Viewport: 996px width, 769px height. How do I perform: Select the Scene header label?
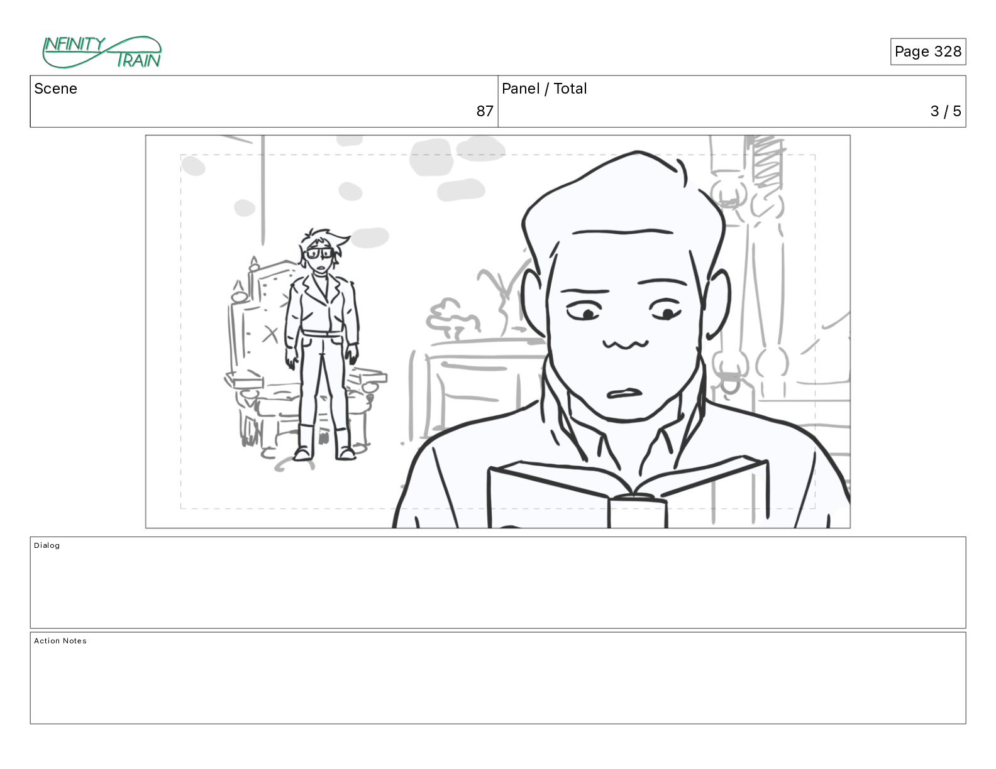click(x=55, y=89)
